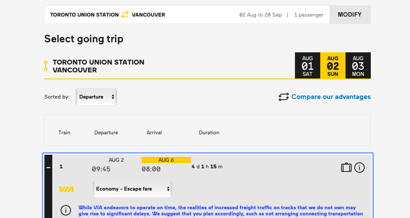The height and width of the screenshot is (218, 410).
Task: Click the yellow AUG 6 arrival date highlight
Action: pyautogui.click(x=166, y=160)
